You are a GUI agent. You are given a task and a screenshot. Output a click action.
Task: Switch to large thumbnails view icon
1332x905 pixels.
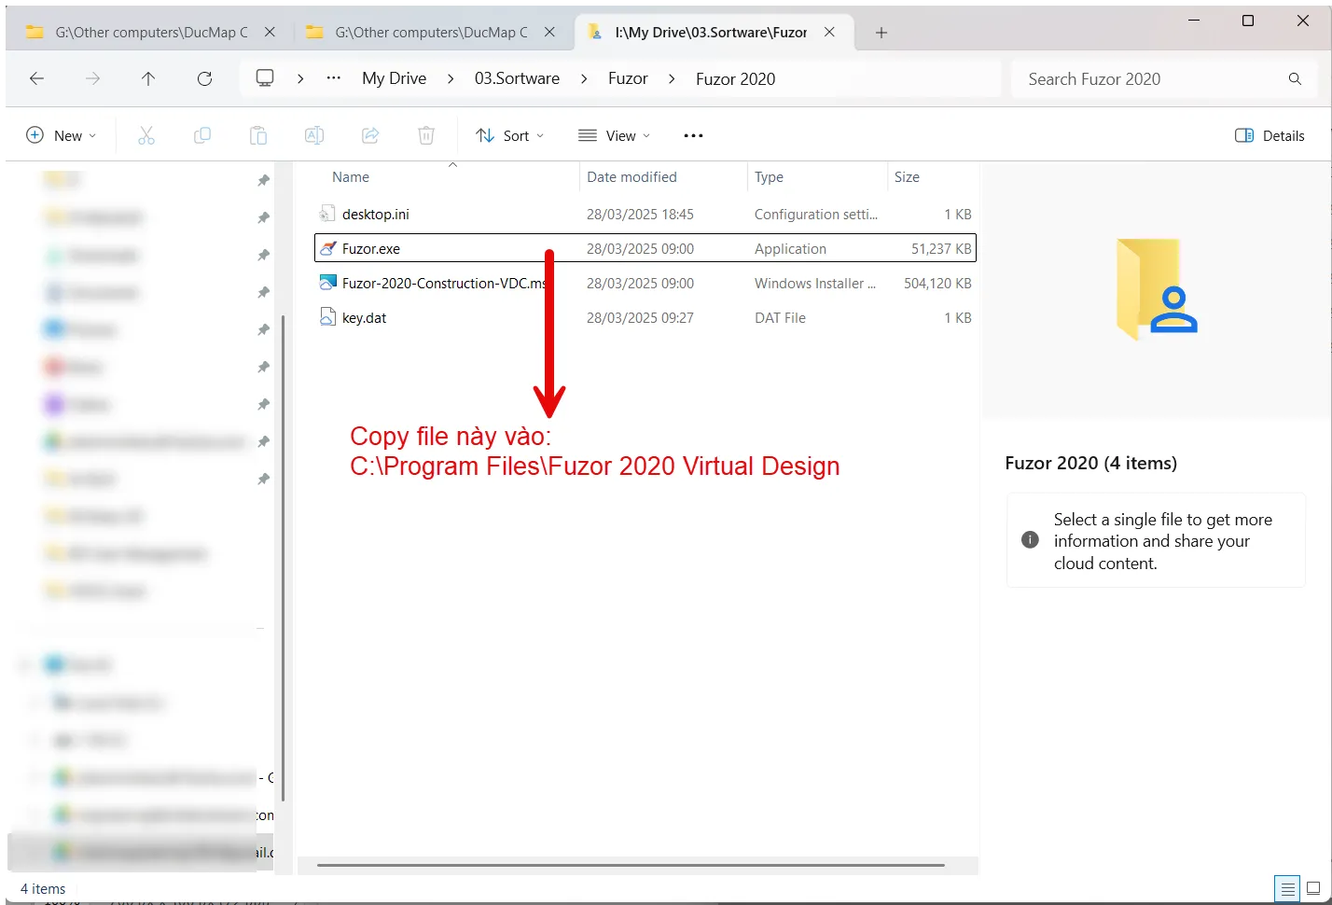[1313, 888]
